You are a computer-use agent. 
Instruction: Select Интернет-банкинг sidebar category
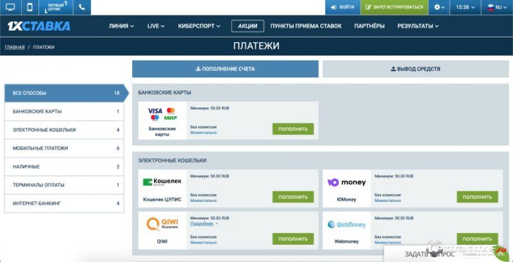pyautogui.click(x=65, y=203)
